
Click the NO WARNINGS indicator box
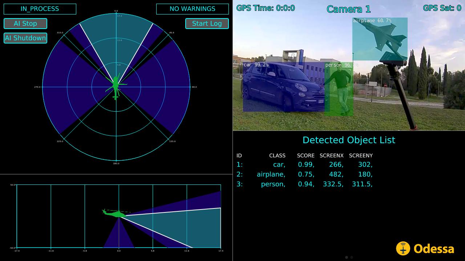click(192, 9)
